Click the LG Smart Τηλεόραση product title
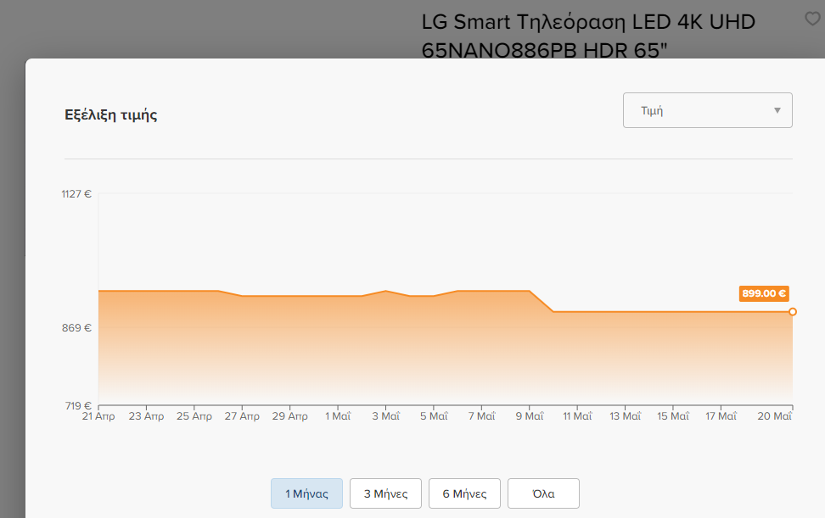Viewport: 825px width, 518px height. click(x=588, y=36)
